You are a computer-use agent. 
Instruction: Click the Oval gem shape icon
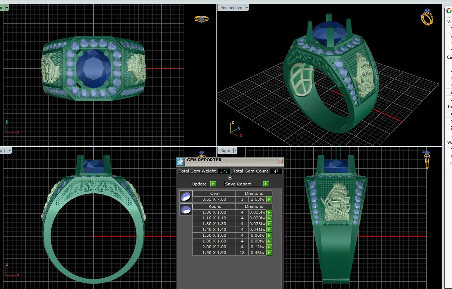click(186, 196)
